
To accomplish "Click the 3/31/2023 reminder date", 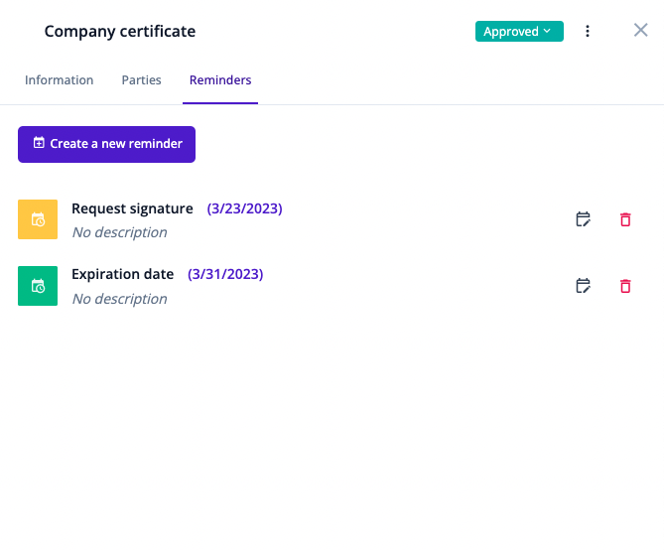I will [x=225, y=274].
